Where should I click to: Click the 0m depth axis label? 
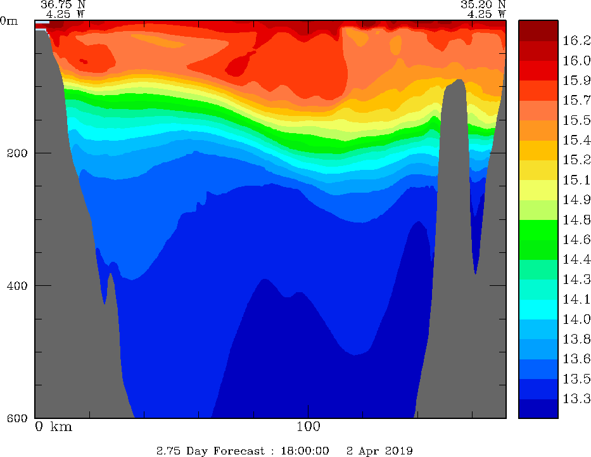coord(9,21)
